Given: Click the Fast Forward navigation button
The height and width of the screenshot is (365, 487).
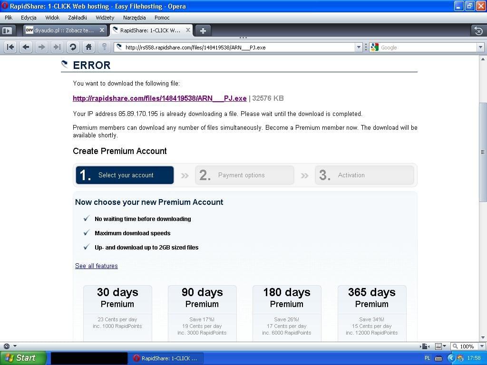Looking at the screenshot, I should point(57,47).
